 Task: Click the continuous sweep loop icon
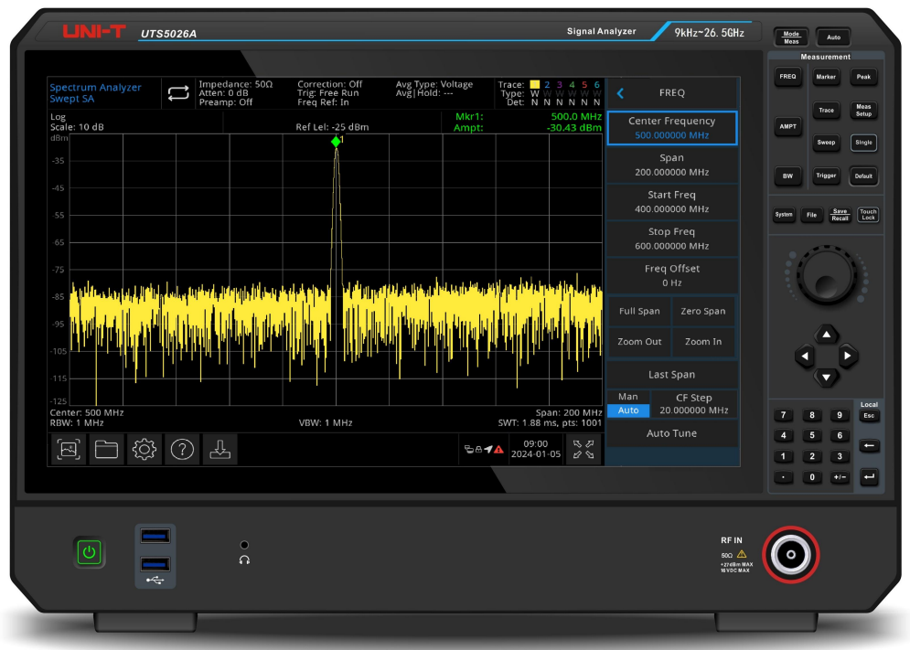(178, 92)
